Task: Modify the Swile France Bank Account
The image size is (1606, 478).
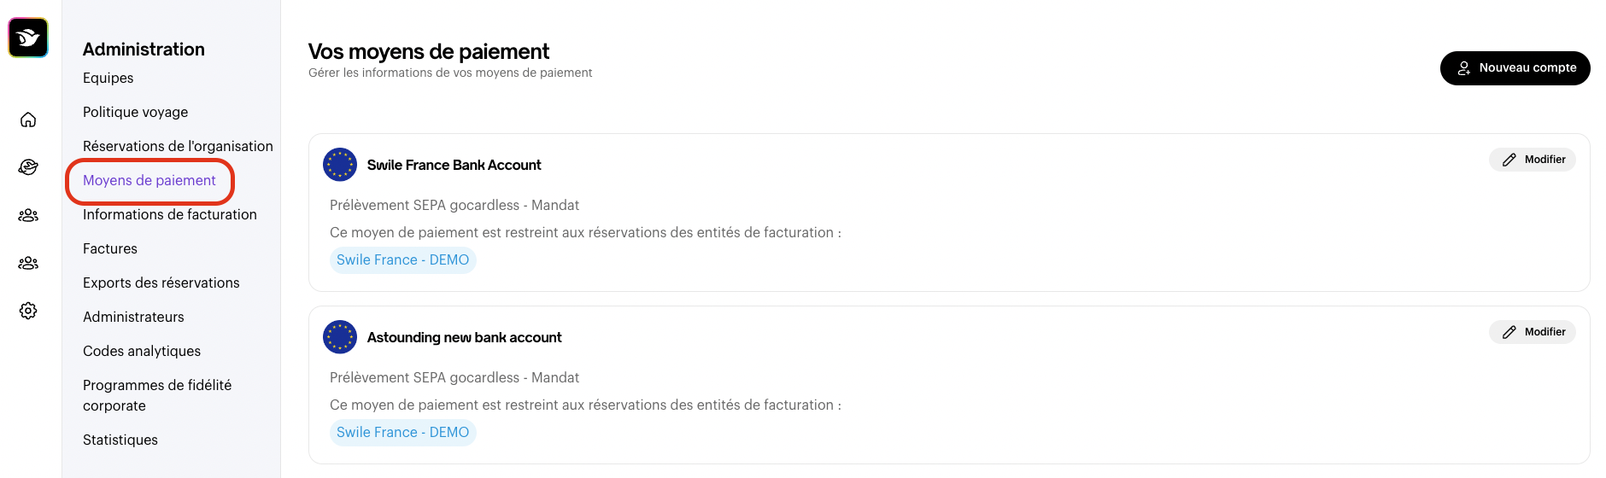Action: 1533,160
